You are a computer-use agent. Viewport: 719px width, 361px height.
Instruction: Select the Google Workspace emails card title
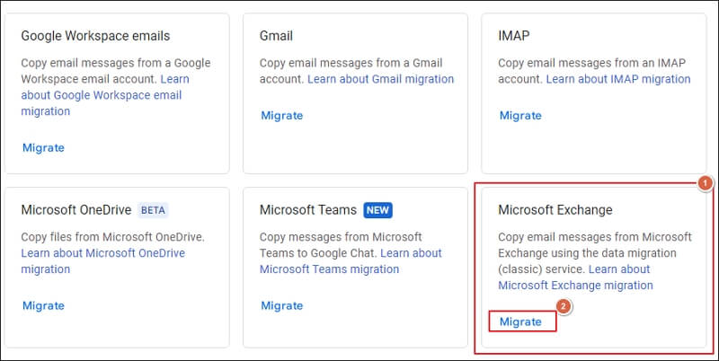click(95, 36)
